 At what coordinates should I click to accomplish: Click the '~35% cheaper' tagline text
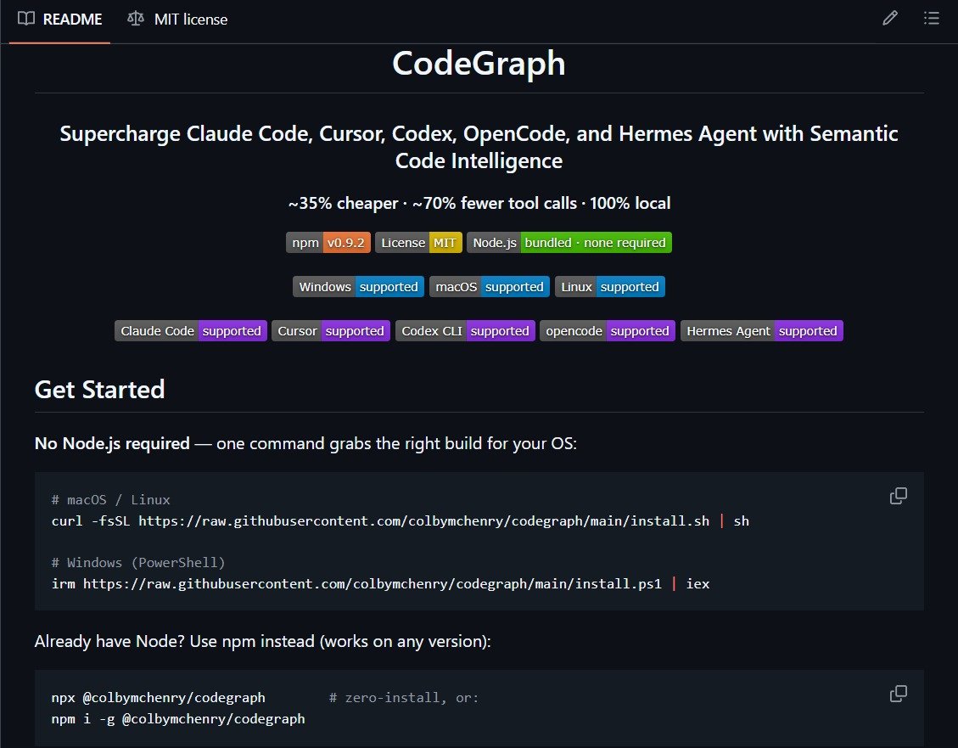(x=343, y=203)
